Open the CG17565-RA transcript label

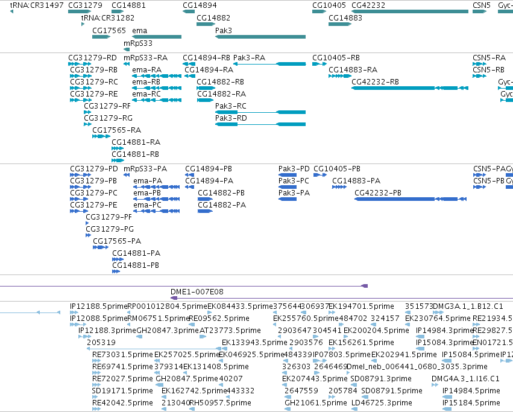coord(116,130)
